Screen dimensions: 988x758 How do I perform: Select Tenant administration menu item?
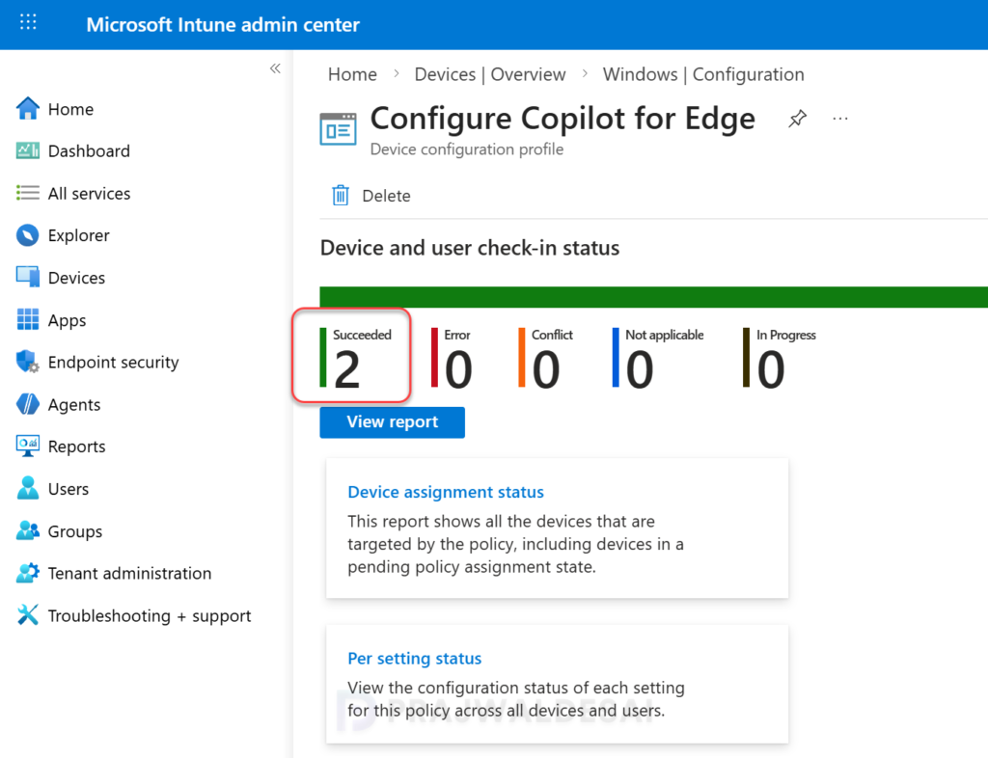pyautogui.click(x=129, y=573)
